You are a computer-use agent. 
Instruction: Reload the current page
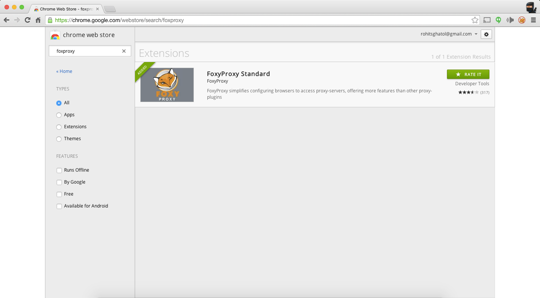click(x=27, y=20)
